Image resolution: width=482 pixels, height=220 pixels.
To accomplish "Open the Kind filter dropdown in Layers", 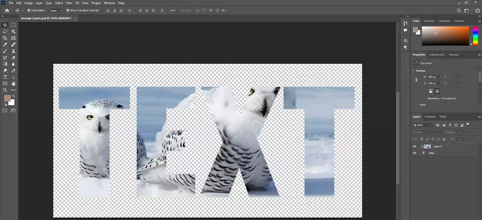I will click(x=423, y=125).
